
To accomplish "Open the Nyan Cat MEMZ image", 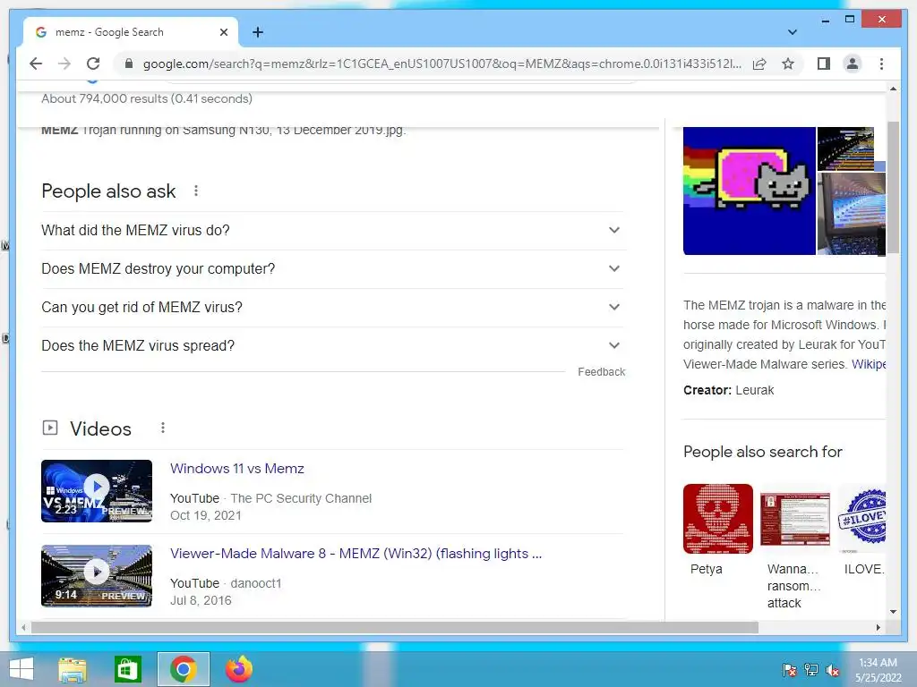I will tap(750, 191).
